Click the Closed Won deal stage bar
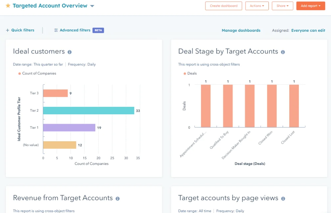This screenshot has width=331, height=213. point(272,106)
